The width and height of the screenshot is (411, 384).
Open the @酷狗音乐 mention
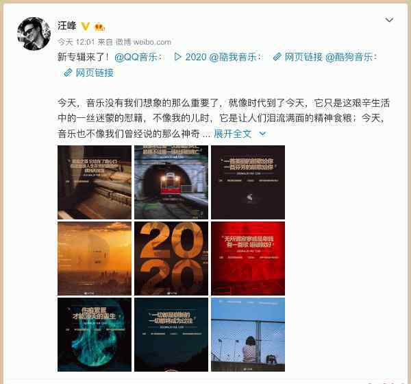(x=349, y=57)
